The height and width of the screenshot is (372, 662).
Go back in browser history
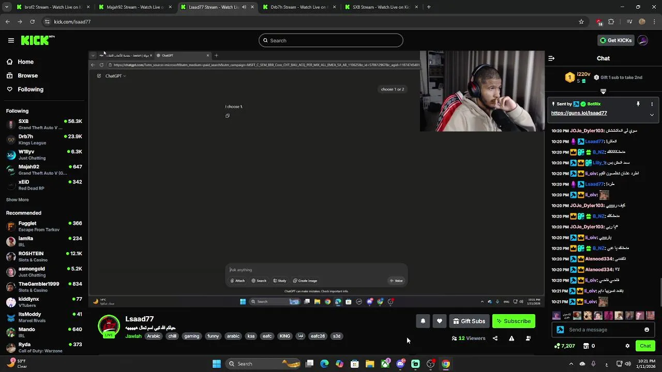[8, 22]
